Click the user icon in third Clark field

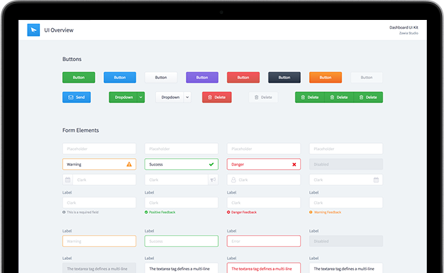(x=233, y=179)
